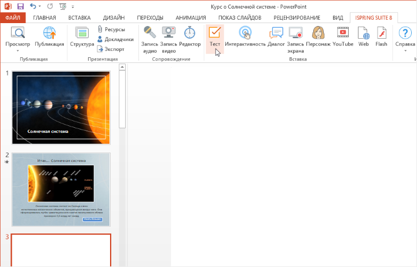This screenshot has width=417, height=267.
Task: Start slideshow from beginning icon
Action: 63,6
